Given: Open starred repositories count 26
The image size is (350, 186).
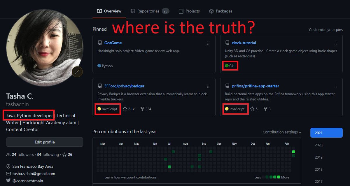Looking at the screenshot, I should click(x=67, y=155).
